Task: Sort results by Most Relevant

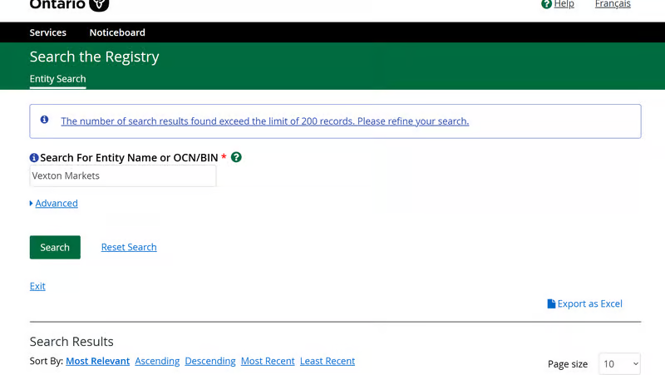Action: [97, 361]
